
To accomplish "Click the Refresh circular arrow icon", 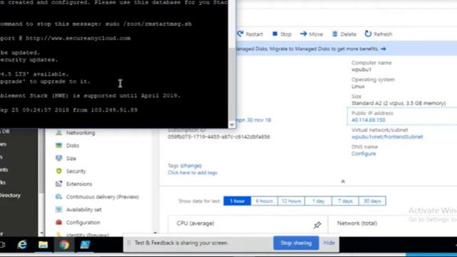I will point(368,34).
